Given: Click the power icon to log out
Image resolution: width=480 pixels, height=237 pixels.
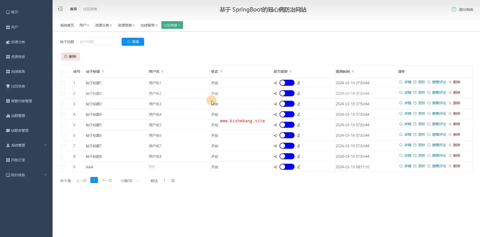Looking at the screenshot, I should 454,9.
